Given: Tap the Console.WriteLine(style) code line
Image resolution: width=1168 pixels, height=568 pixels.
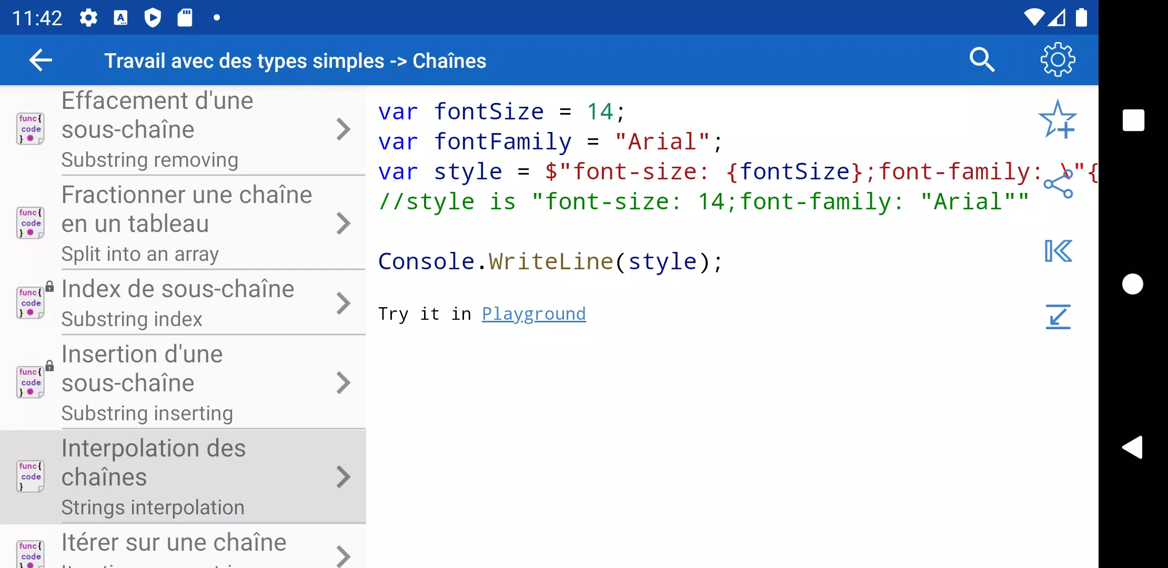Looking at the screenshot, I should (550, 261).
